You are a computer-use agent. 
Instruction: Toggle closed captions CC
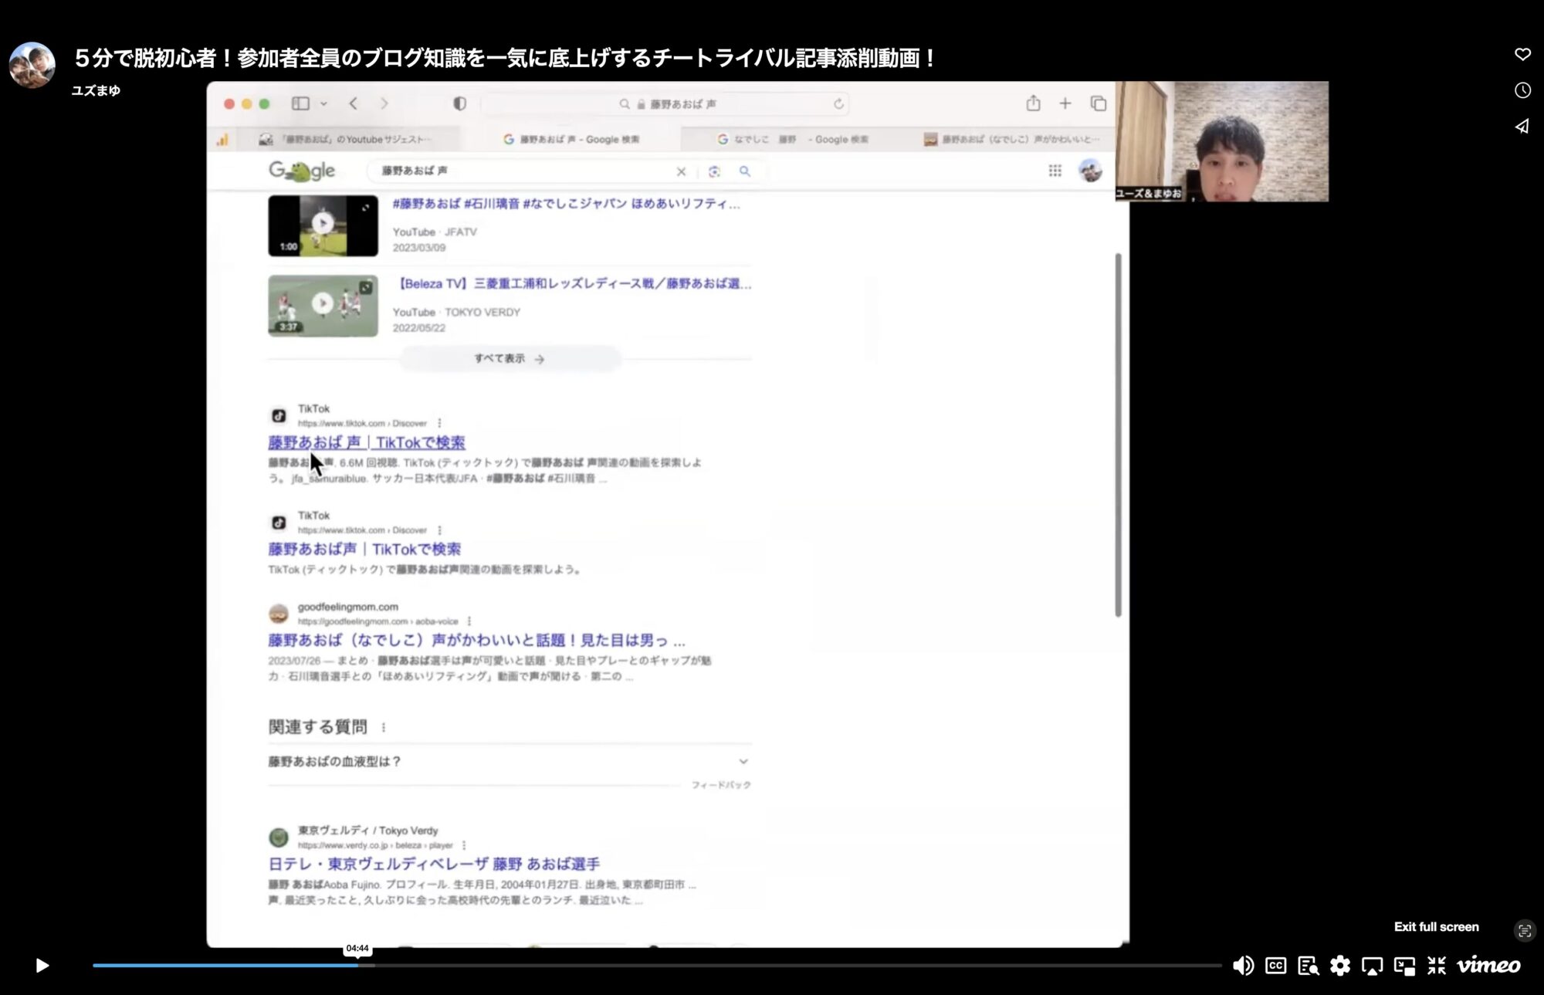[1275, 966]
